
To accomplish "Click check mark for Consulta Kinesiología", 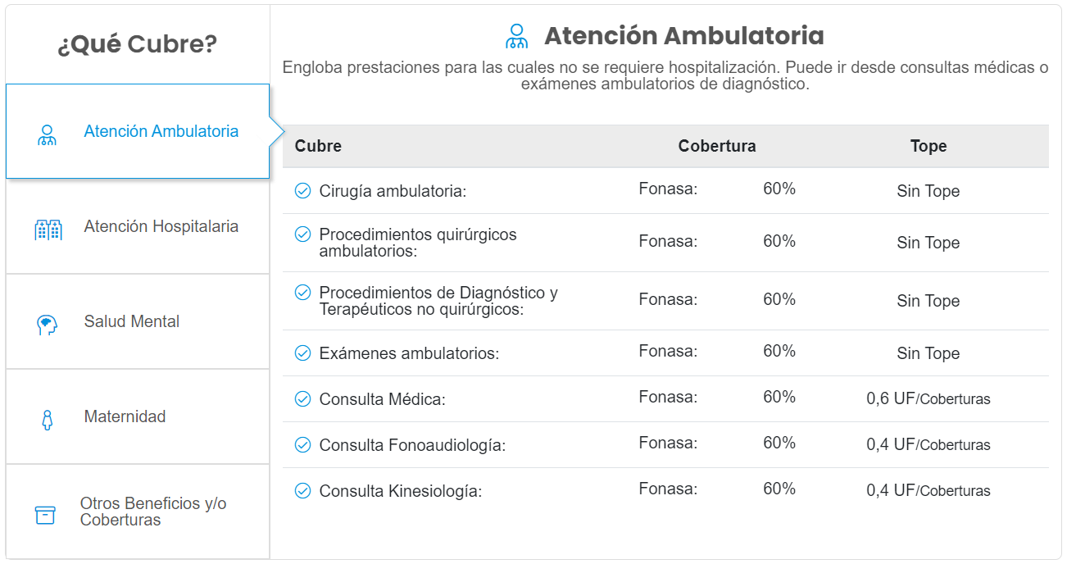I will (302, 491).
